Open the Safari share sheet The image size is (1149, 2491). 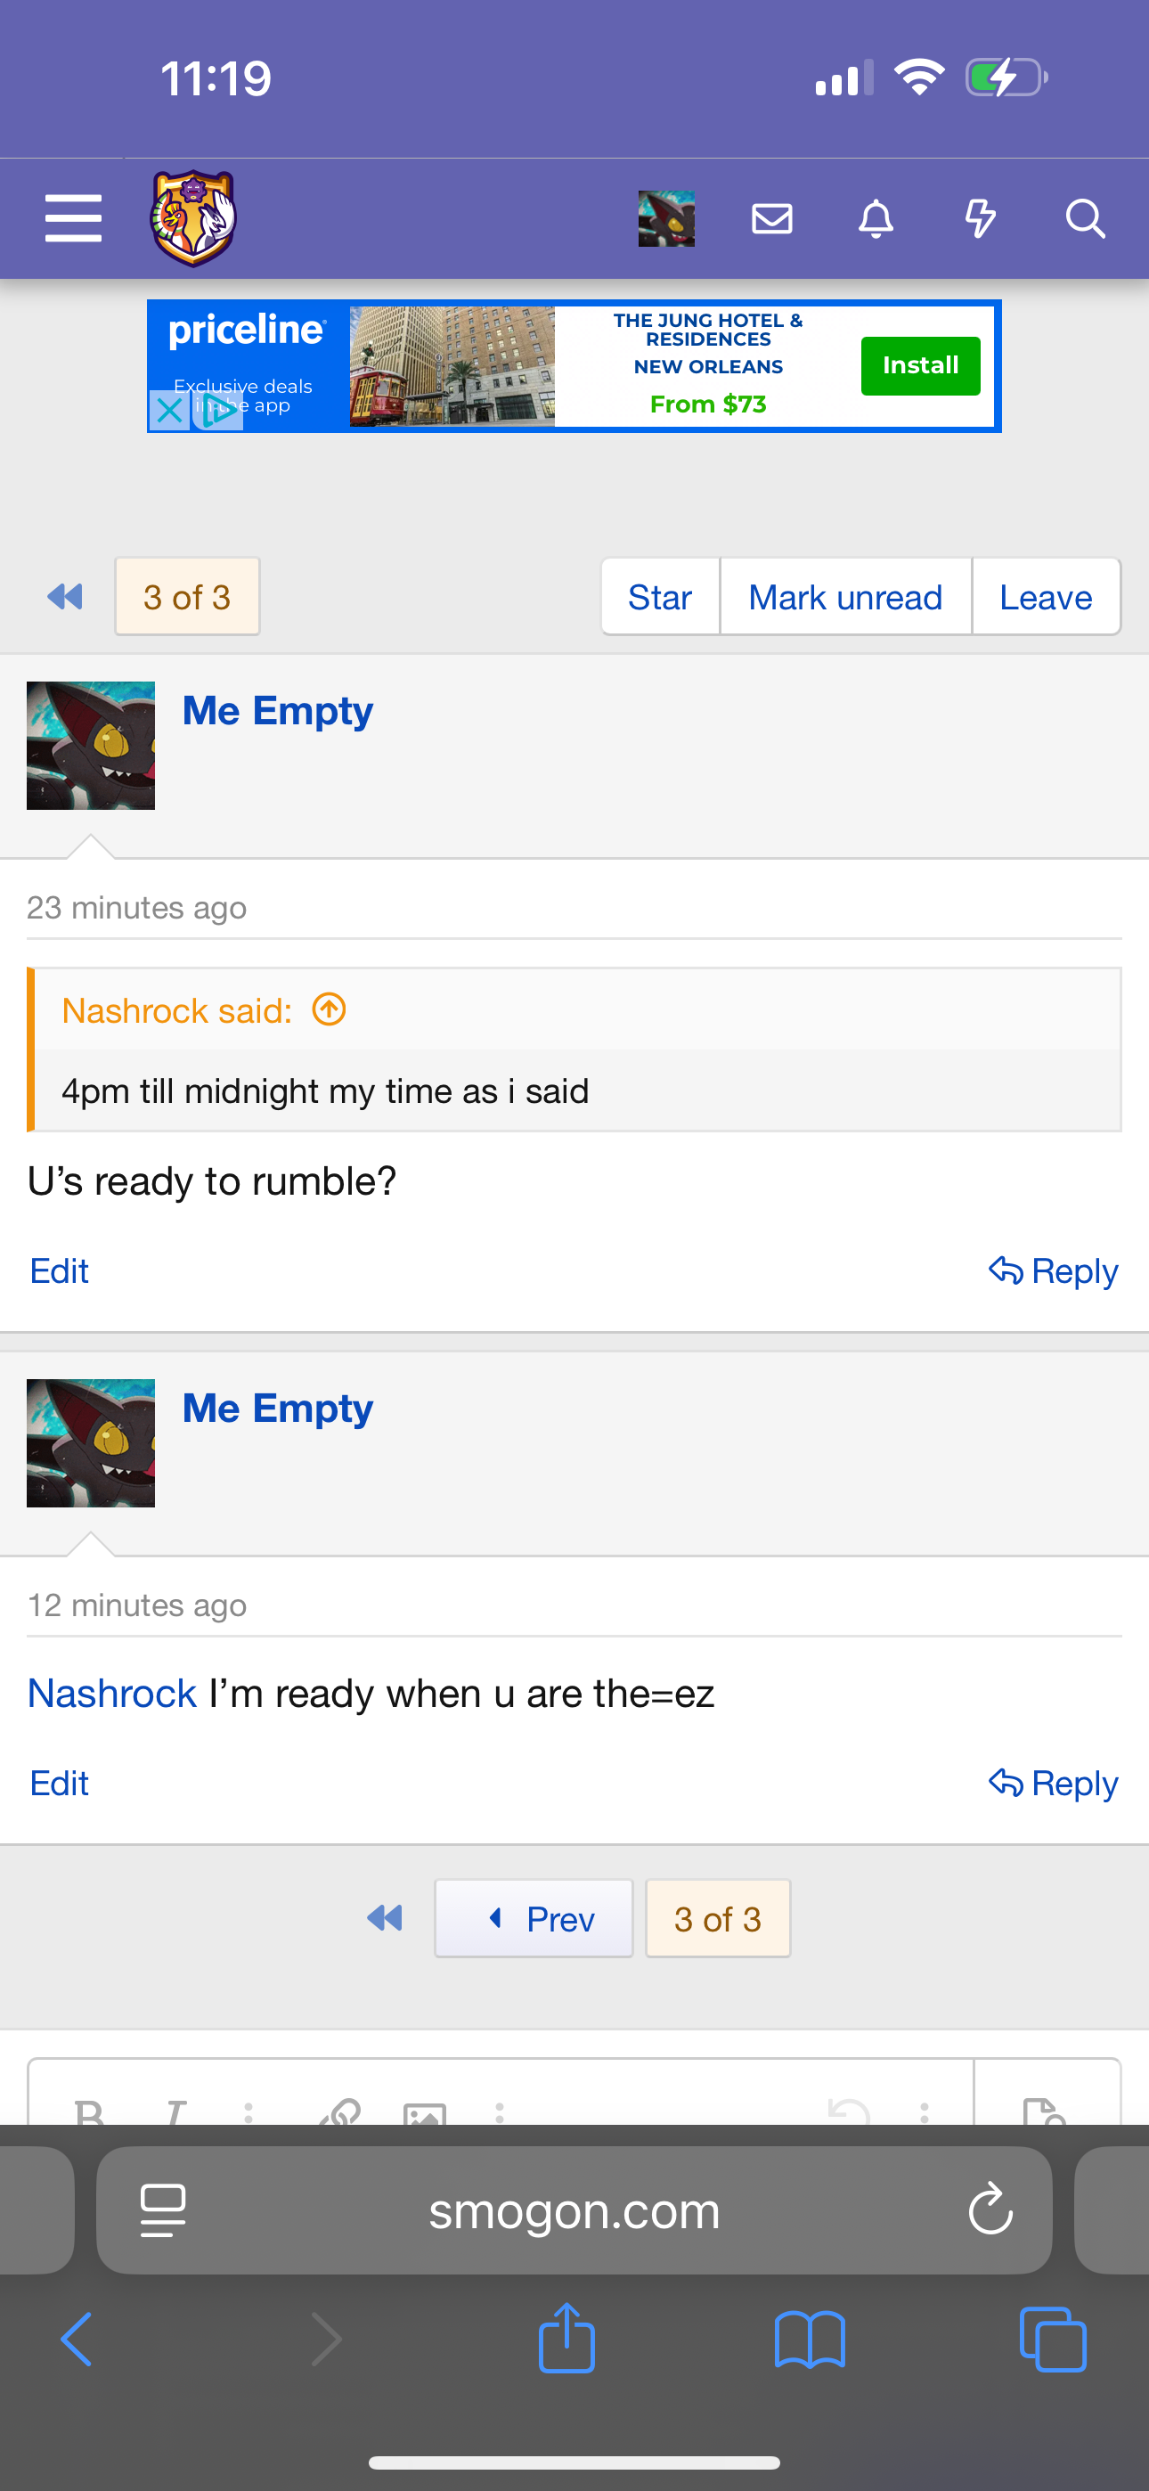coord(566,2339)
